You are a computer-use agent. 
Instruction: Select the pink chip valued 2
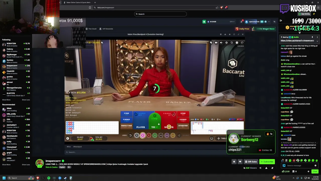(x=143, y=135)
